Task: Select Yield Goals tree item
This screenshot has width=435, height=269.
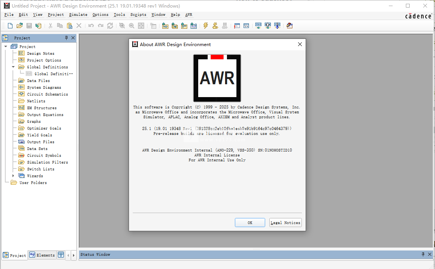Action: 39,135
